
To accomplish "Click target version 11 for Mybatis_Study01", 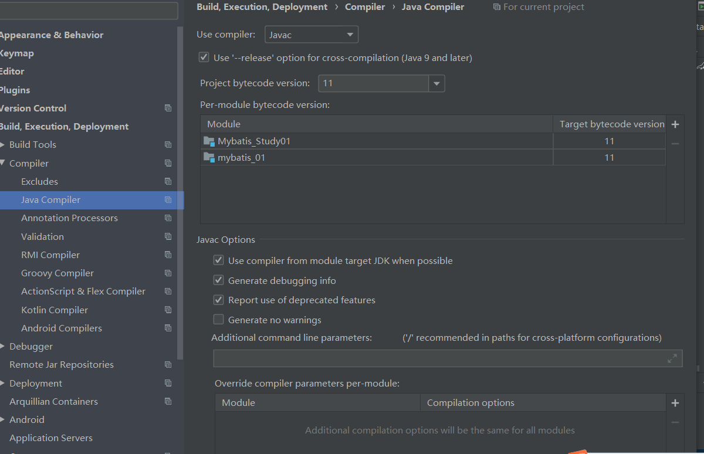I will pos(610,141).
